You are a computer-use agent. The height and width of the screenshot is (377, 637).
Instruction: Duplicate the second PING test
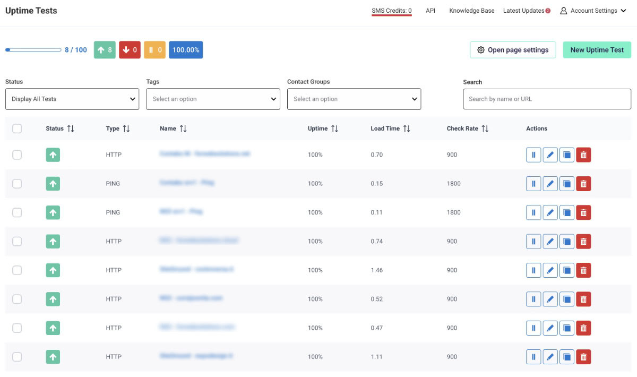[566, 212]
